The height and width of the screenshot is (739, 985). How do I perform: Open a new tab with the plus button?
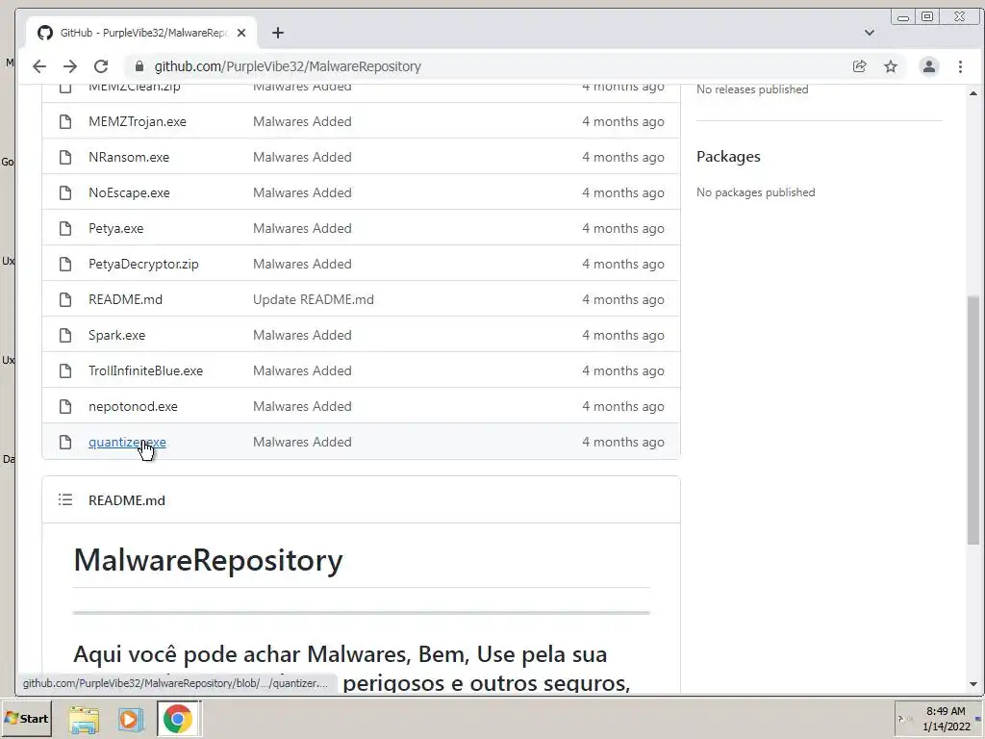point(278,33)
